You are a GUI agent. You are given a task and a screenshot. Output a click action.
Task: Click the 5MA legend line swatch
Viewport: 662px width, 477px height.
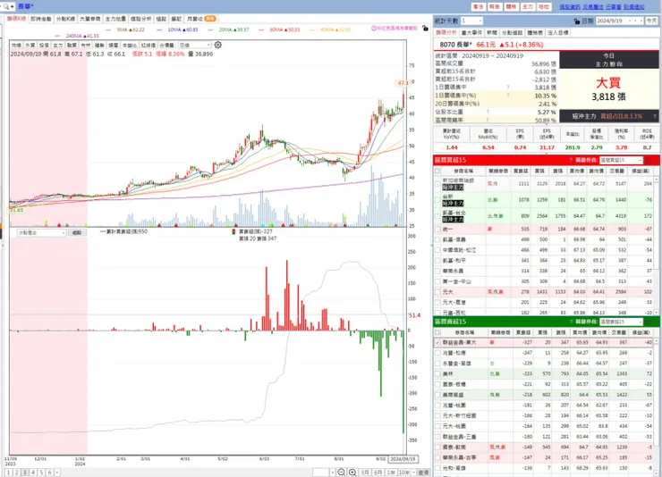[109, 29]
